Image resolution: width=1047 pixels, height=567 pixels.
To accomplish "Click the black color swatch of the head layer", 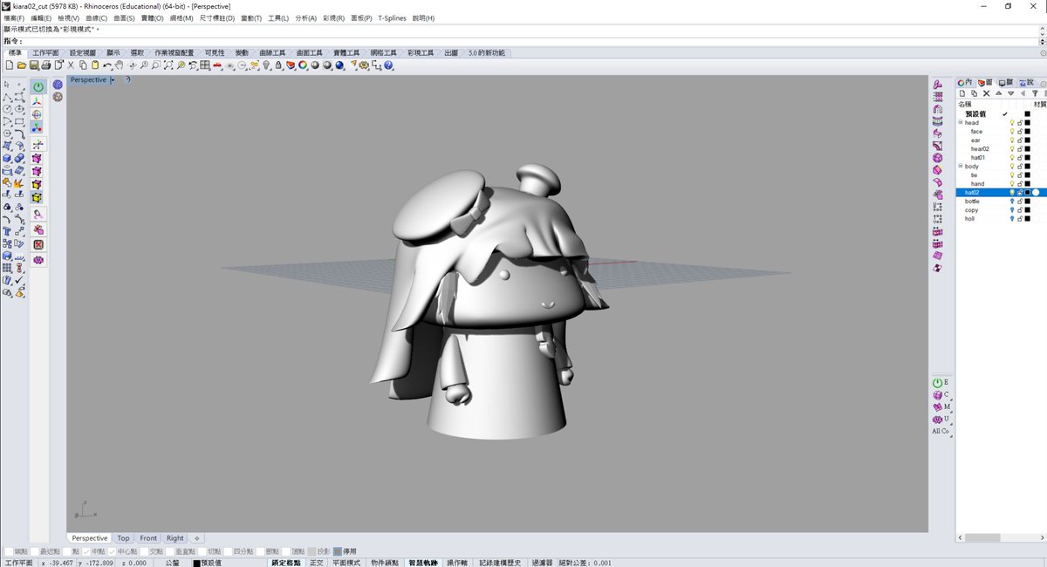I will click(x=1028, y=123).
